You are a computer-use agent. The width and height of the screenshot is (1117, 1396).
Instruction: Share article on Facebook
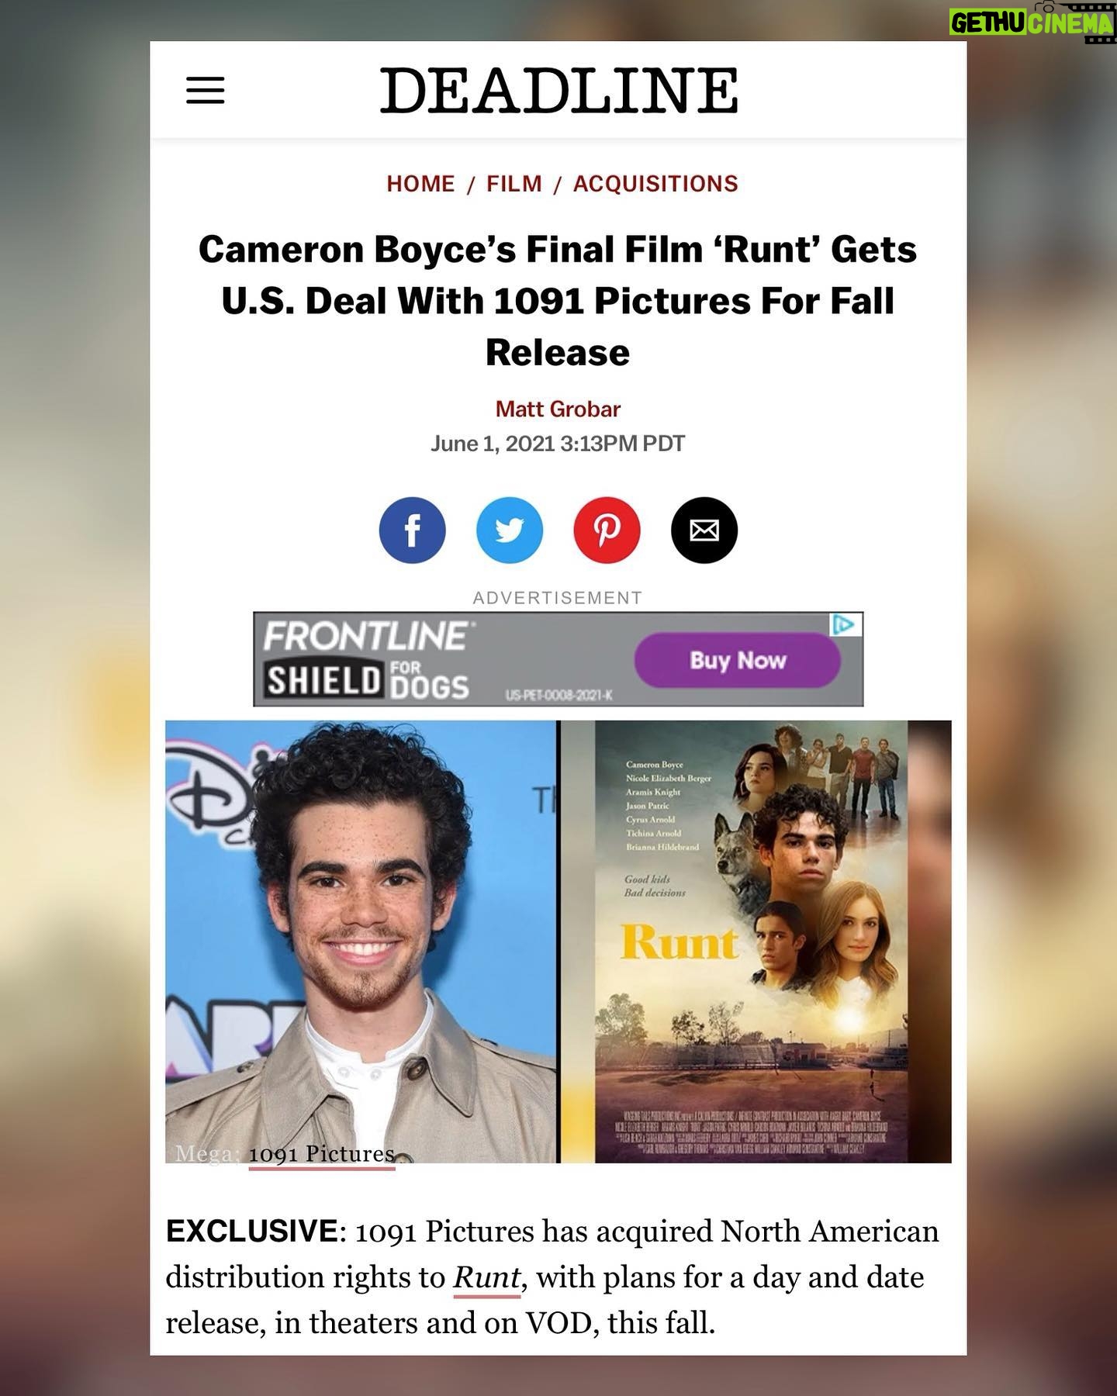(412, 530)
